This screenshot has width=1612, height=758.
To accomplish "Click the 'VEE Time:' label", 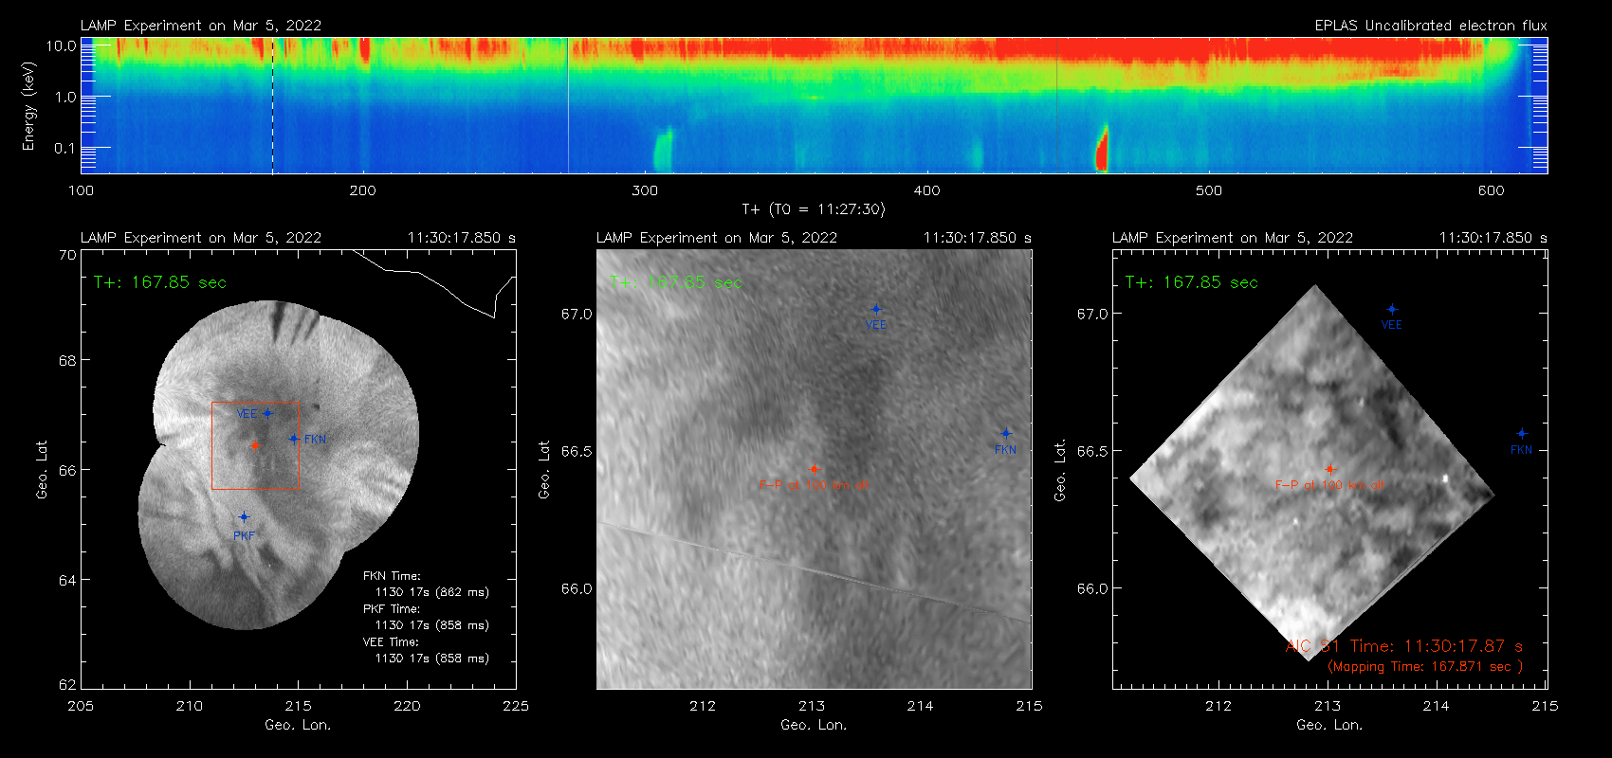I will (x=392, y=642).
